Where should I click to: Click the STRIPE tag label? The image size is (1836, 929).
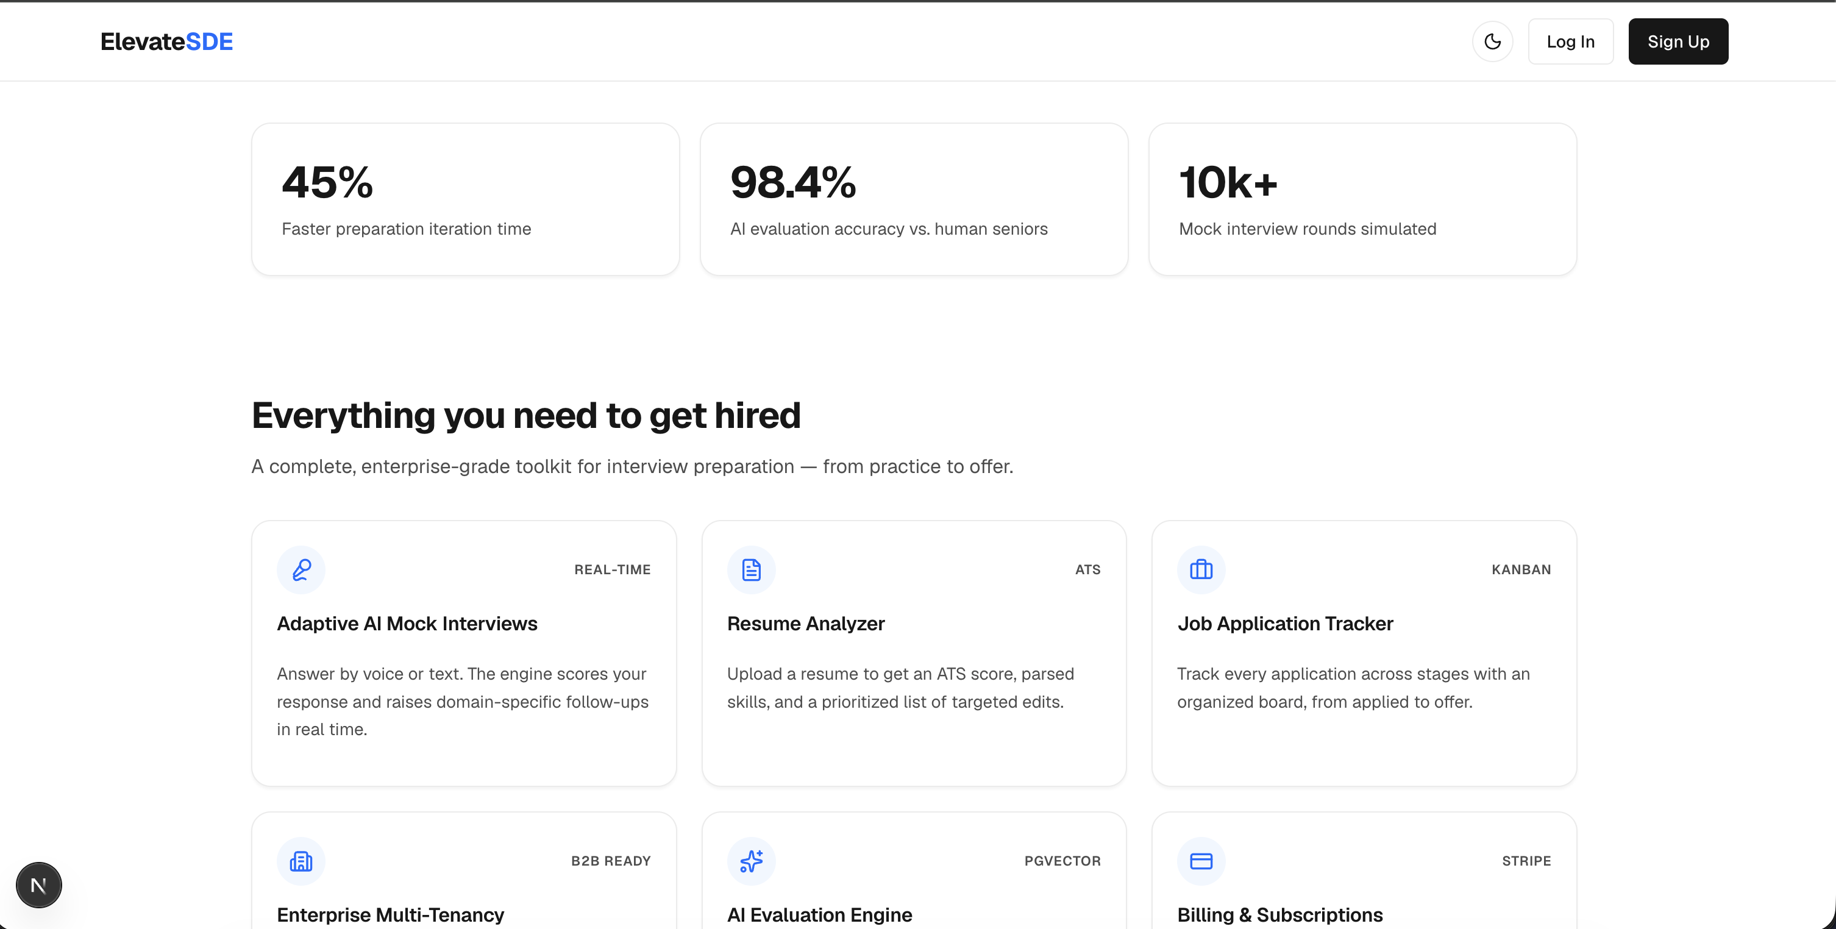pos(1527,861)
